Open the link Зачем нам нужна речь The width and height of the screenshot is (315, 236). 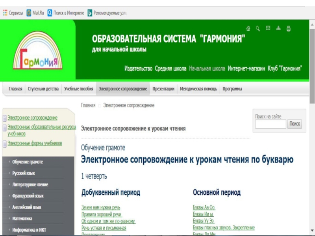pos(101,207)
